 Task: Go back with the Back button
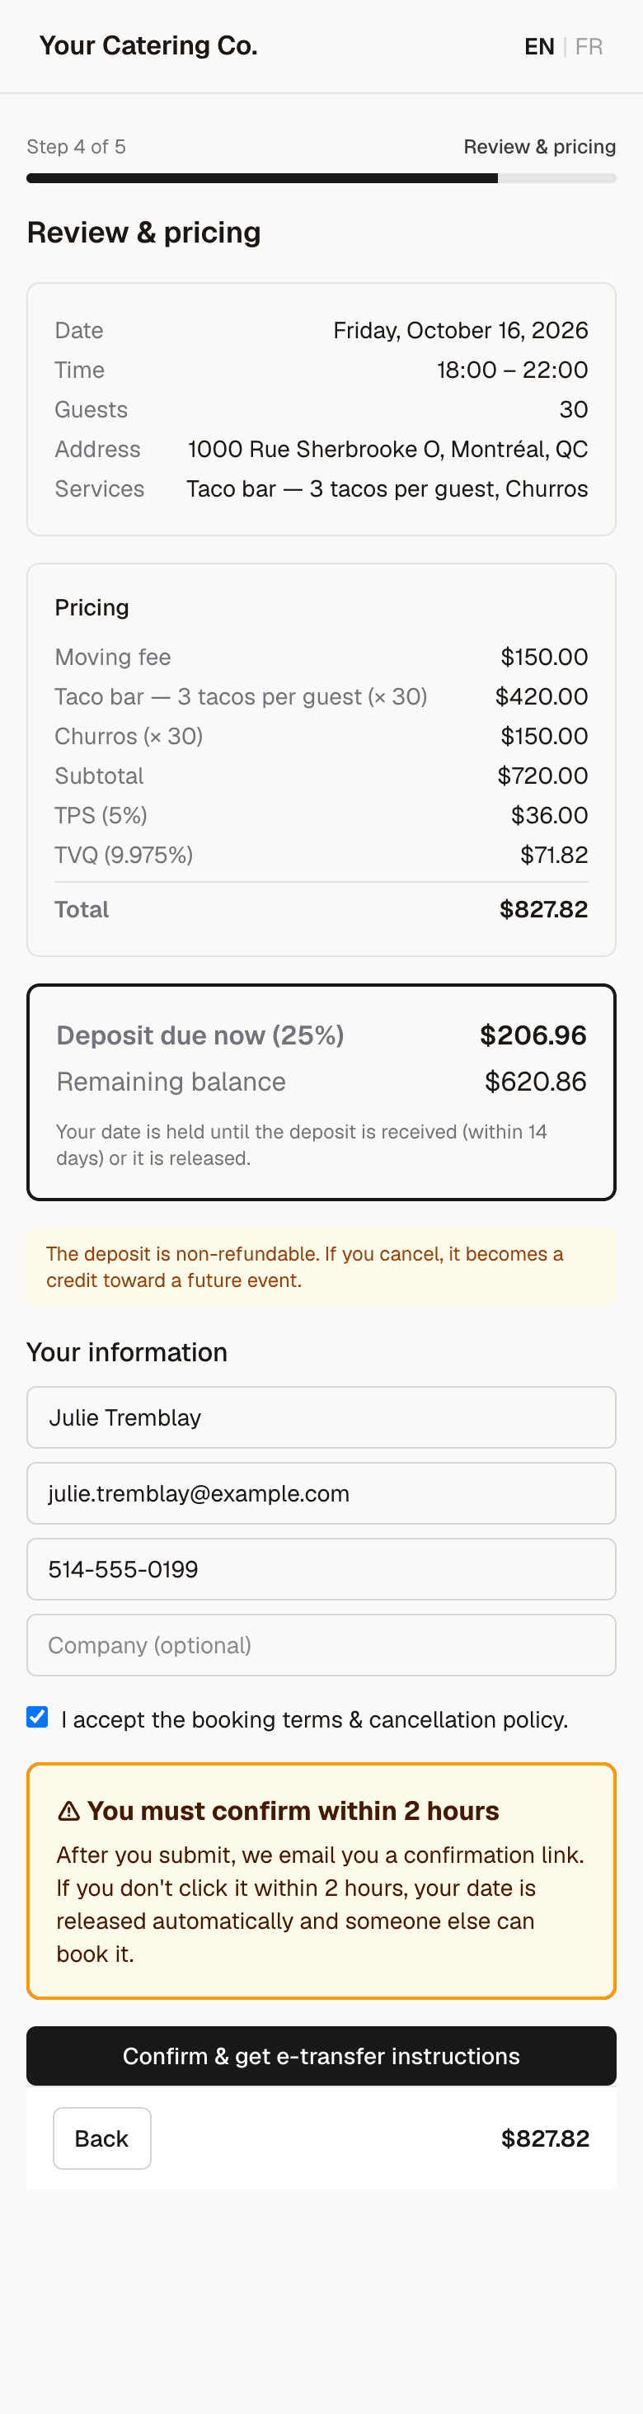click(102, 2138)
